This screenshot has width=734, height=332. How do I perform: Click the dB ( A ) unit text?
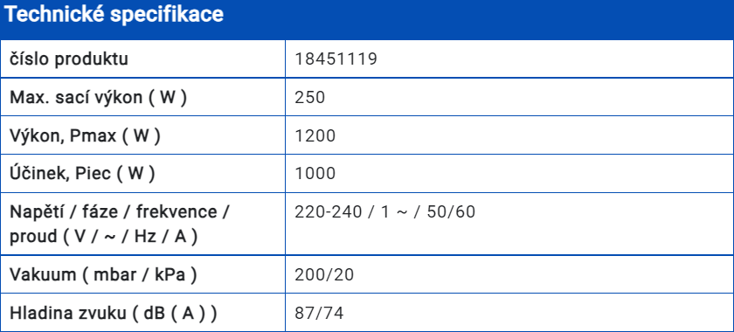click(x=175, y=314)
